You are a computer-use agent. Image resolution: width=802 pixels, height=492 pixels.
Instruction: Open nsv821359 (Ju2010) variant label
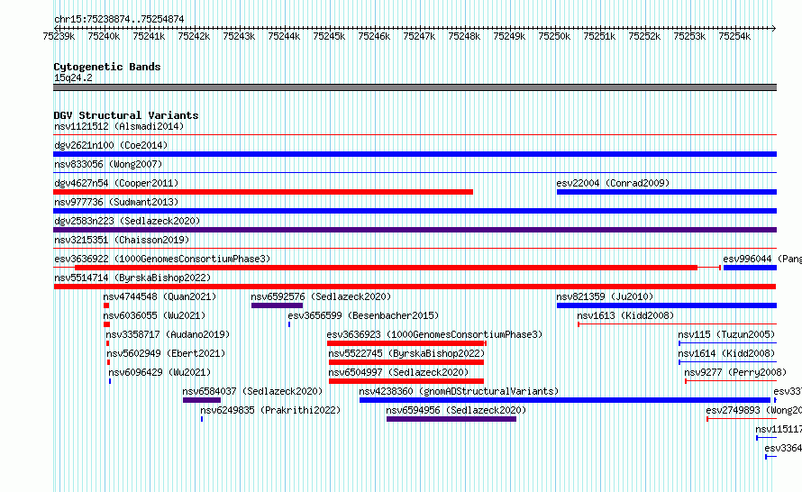click(605, 296)
